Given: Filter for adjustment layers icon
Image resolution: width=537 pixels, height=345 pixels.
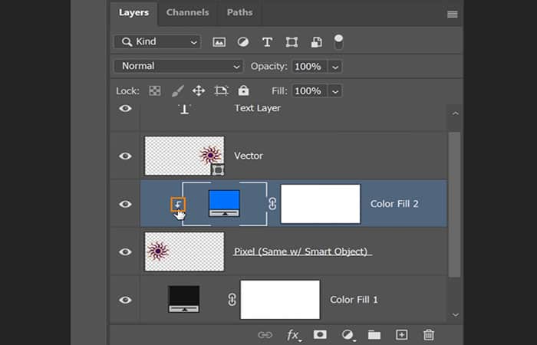Looking at the screenshot, I should (242, 42).
